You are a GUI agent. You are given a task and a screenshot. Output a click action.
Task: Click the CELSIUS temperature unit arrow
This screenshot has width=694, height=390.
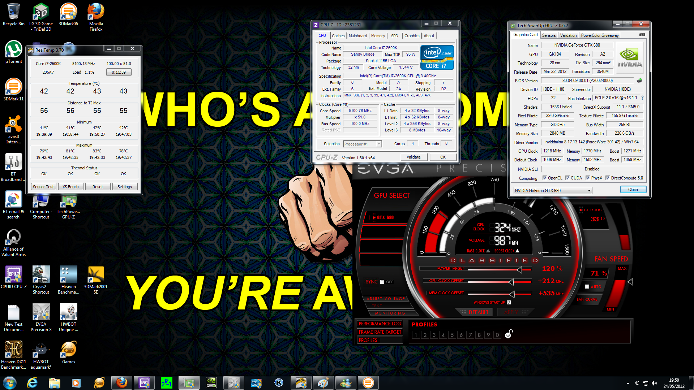pyautogui.click(x=581, y=210)
